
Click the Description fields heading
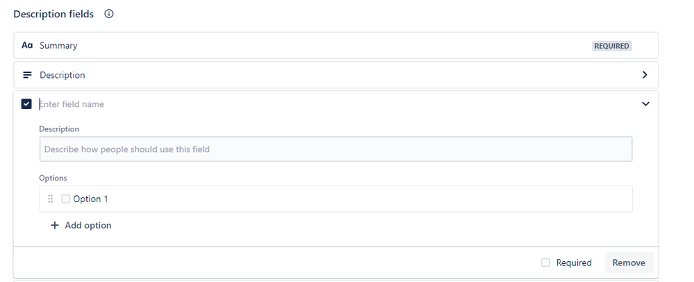[53, 14]
